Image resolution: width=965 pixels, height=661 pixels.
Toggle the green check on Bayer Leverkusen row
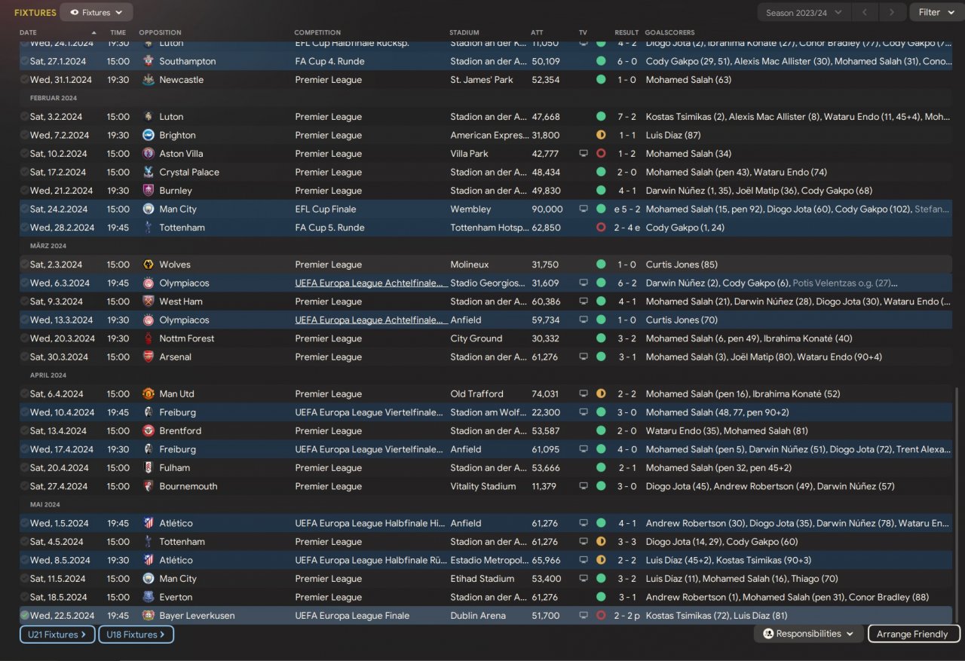click(x=25, y=616)
